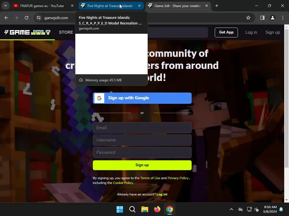Screen dimensions: 289x216
Task: Open the tab search dropdown arrow
Action: click(x=6, y=6)
